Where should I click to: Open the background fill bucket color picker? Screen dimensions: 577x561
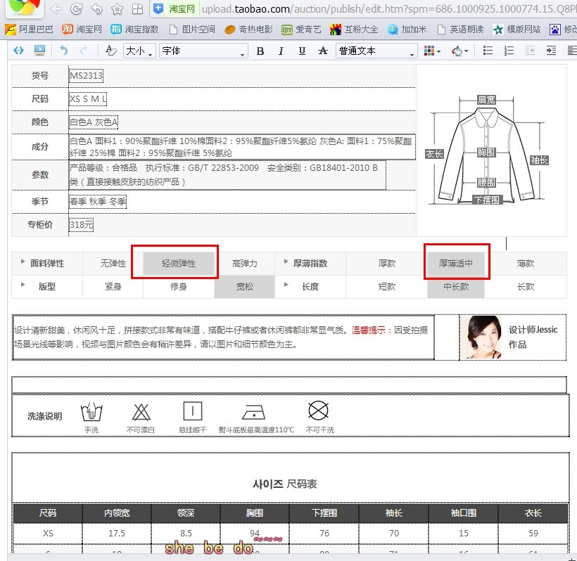tap(459, 51)
